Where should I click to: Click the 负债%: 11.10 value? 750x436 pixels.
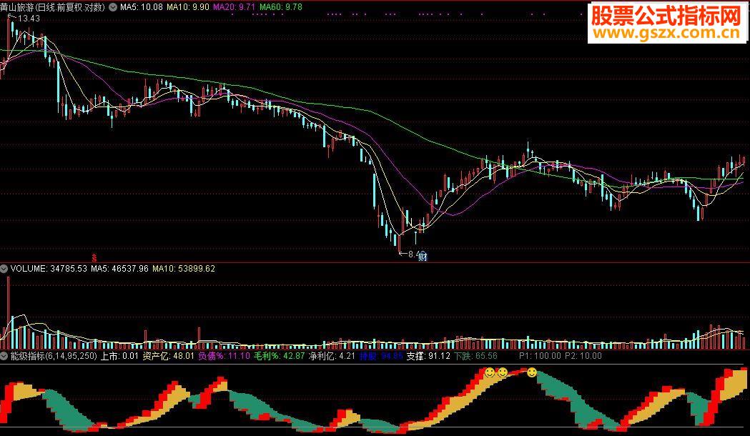[x=224, y=356]
